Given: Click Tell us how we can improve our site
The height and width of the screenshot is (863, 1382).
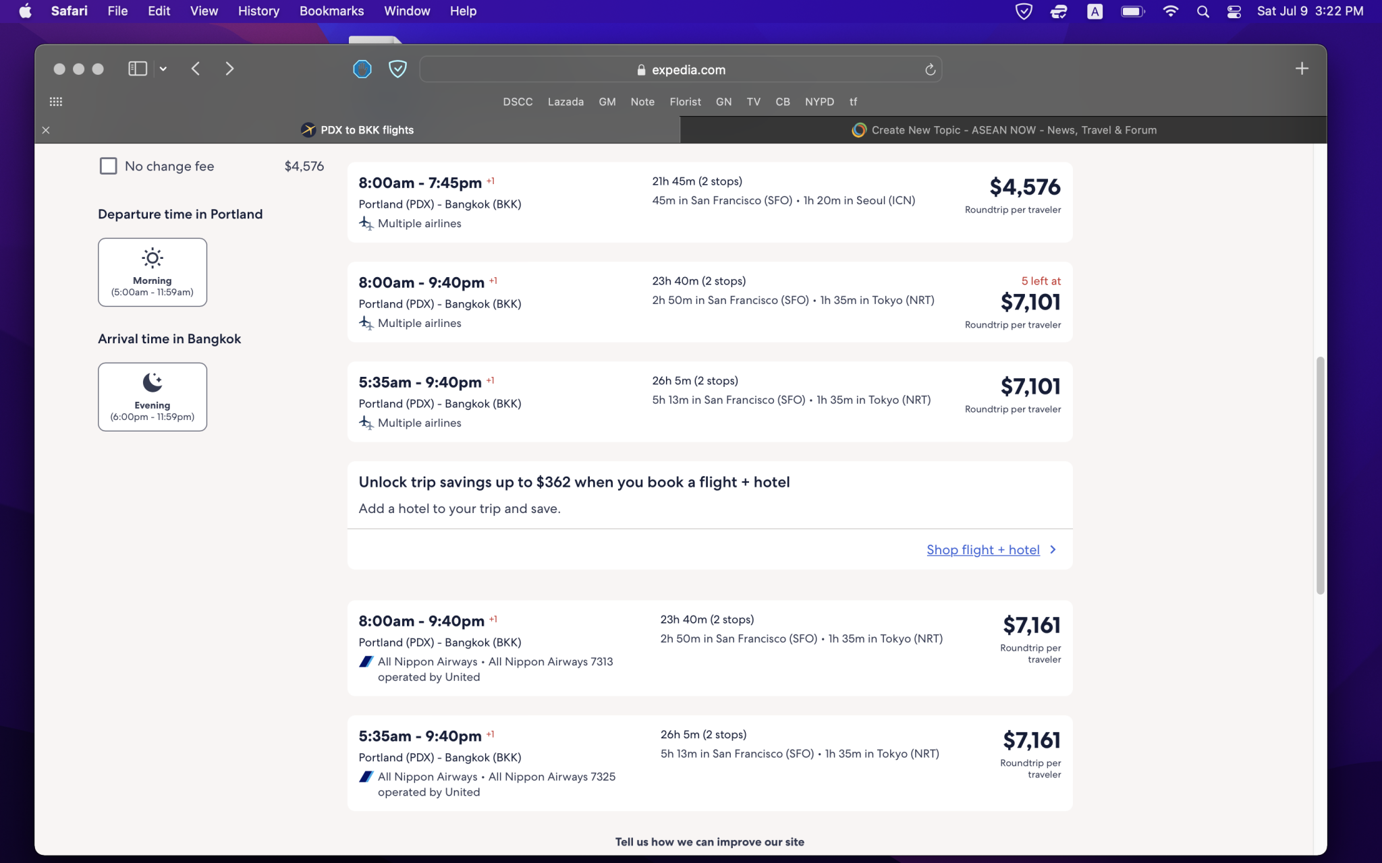Looking at the screenshot, I should (x=710, y=841).
